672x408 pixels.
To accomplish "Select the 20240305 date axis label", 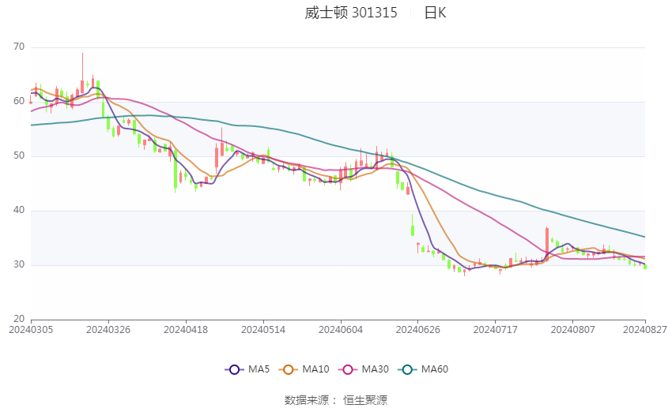I will (x=31, y=330).
